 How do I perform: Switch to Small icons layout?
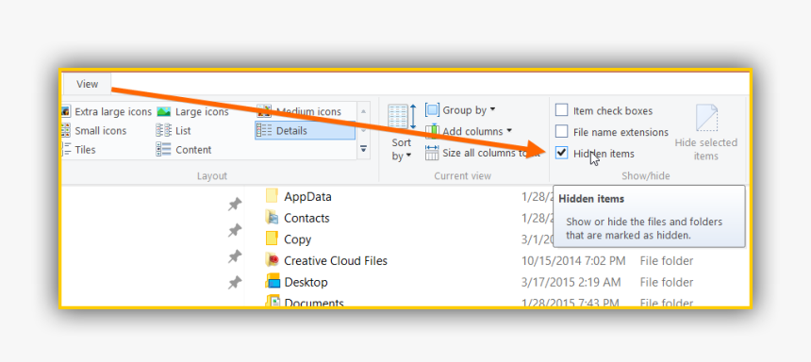(93, 131)
